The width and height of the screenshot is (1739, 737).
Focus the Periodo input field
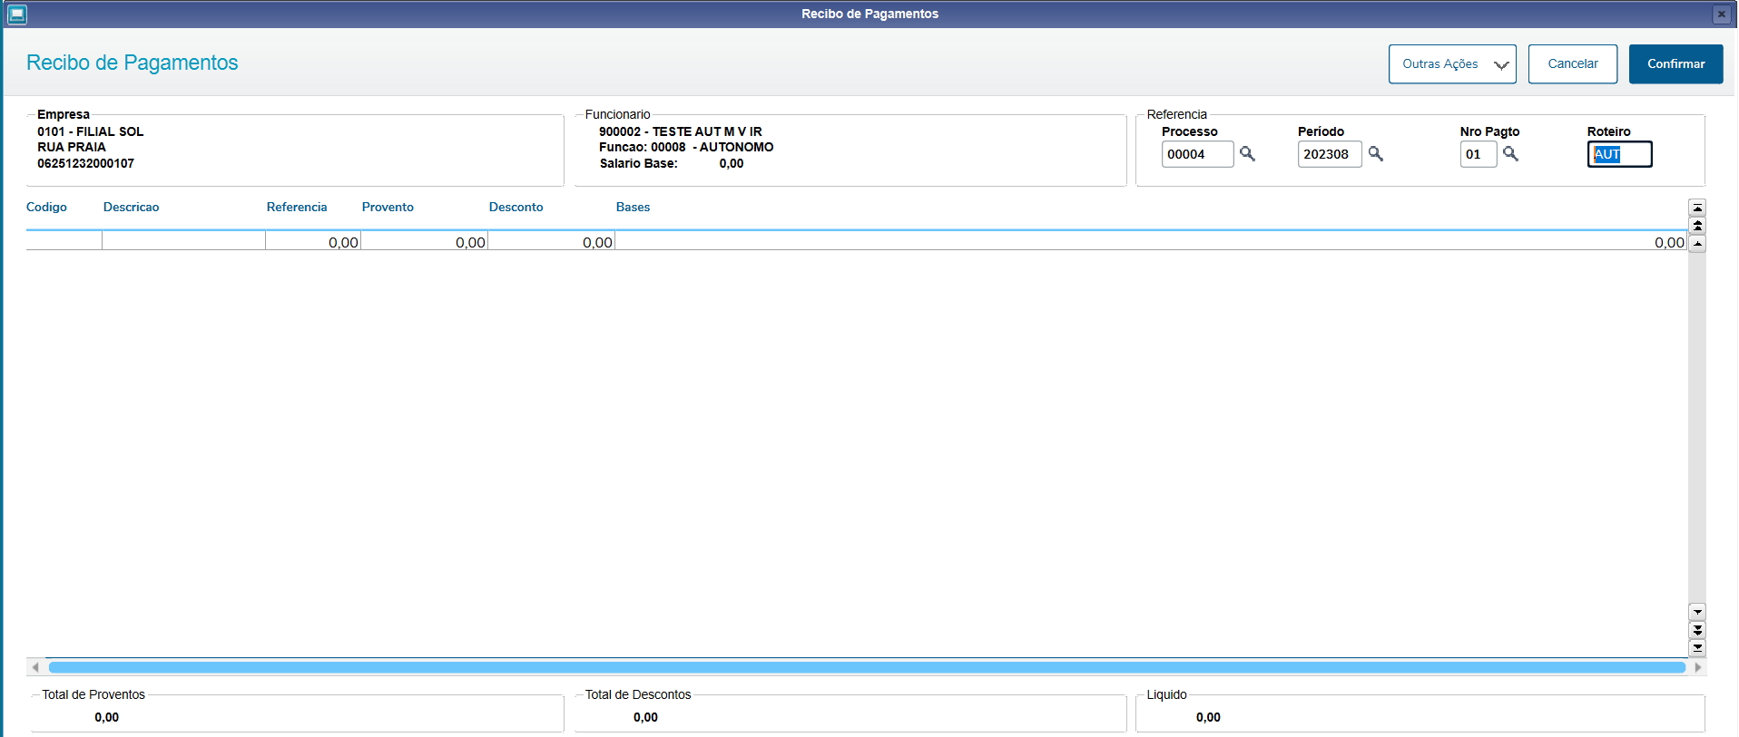click(1330, 154)
